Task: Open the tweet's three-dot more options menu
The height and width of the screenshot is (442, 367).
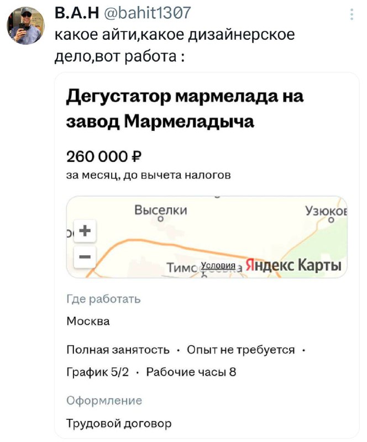Action: [x=352, y=14]
